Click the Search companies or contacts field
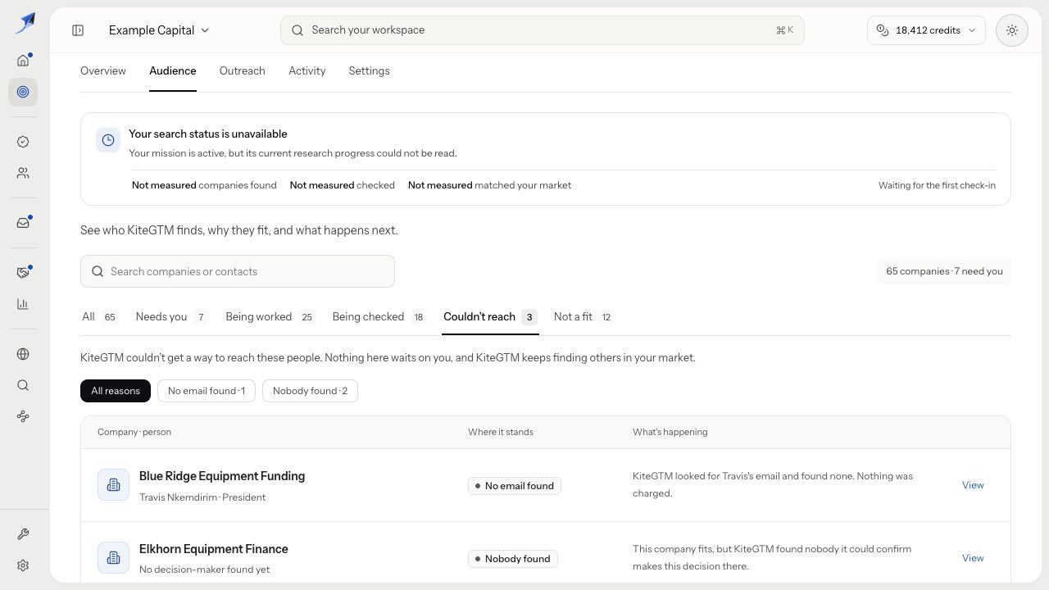The height and width of the screenshot is (590, 1049). [x=238, y=271]
